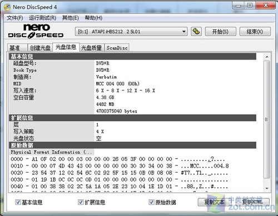This screenshot has height=216, width=278.
Task: Maximize the Nero DiscSpeed window
Action: 250,6
